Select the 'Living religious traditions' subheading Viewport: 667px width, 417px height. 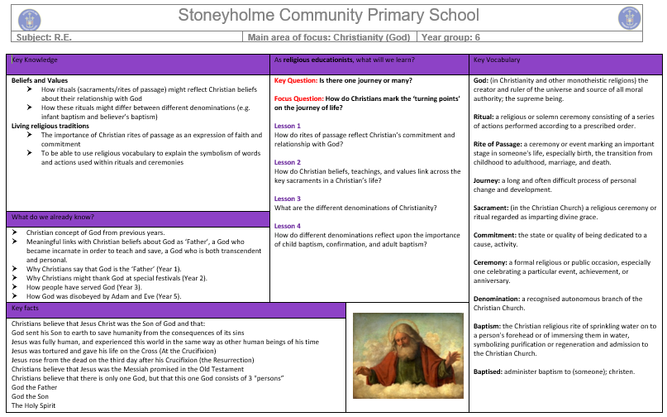click(50, 126)
